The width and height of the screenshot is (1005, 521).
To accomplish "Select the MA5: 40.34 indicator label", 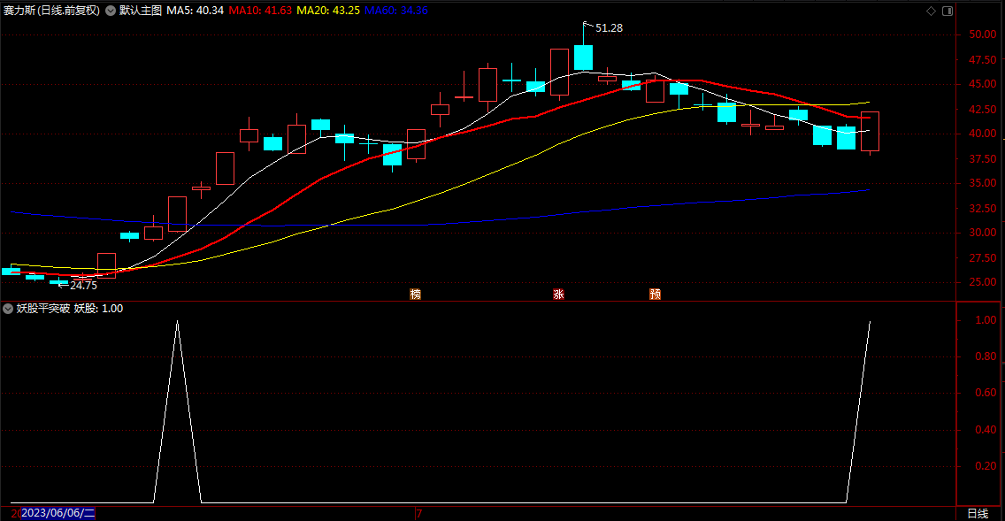I will 196,11.
